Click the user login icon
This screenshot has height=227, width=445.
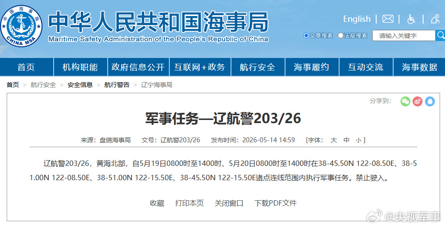pyautogui.click(x=435, y=19)
